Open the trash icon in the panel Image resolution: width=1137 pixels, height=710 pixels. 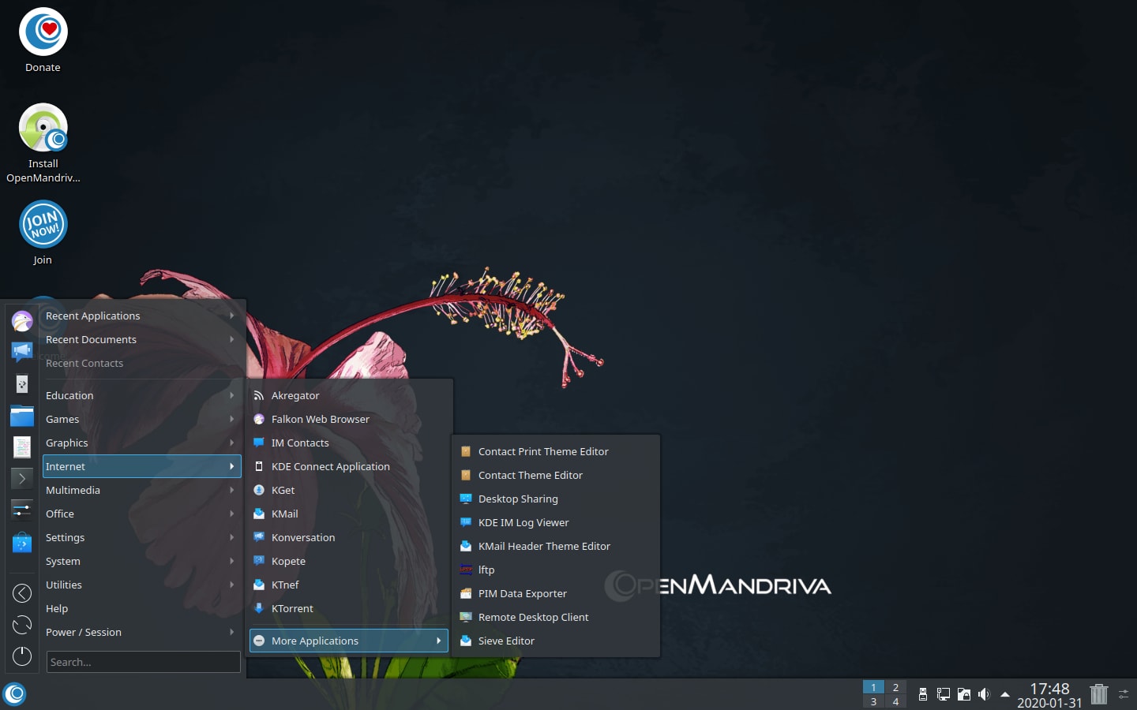(x=1098, y=694)
